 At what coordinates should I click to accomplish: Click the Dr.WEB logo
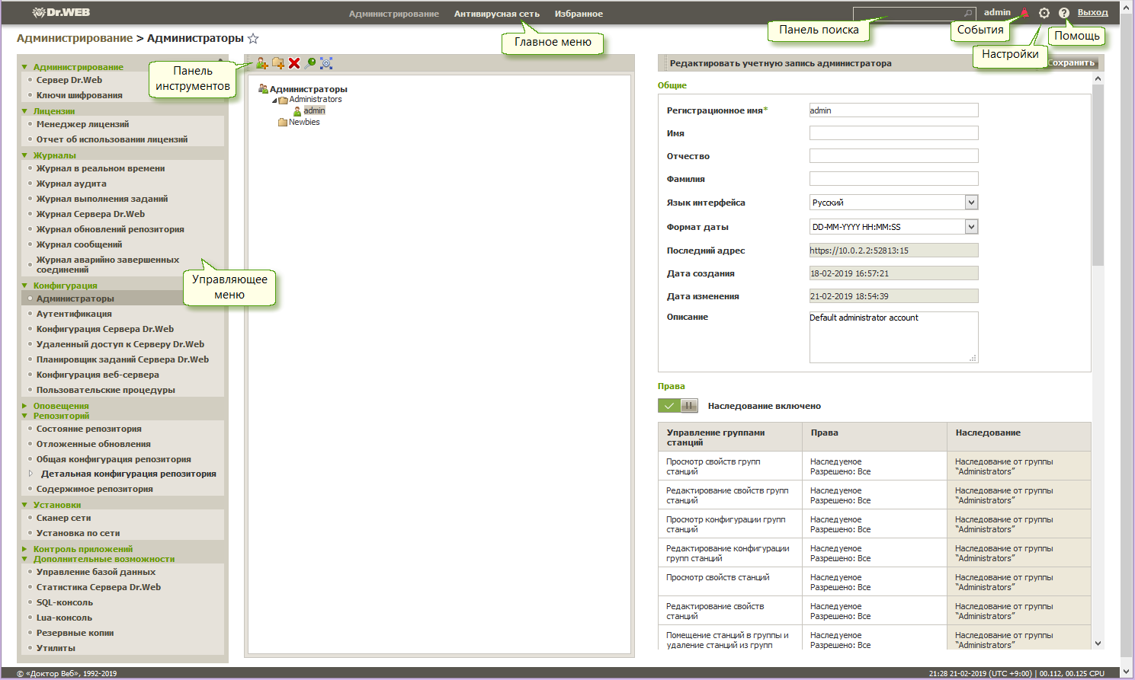coord(61,12)
